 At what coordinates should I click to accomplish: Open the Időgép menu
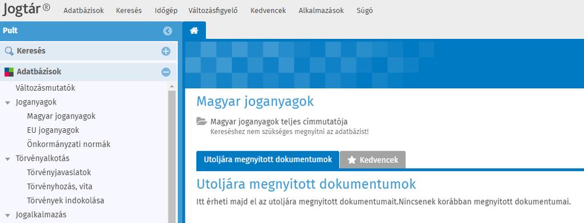[166, 11]
